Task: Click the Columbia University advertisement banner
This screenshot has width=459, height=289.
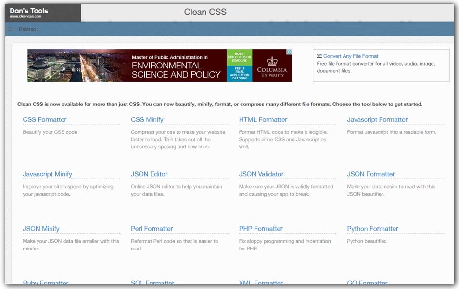Action: click(159, 65)
